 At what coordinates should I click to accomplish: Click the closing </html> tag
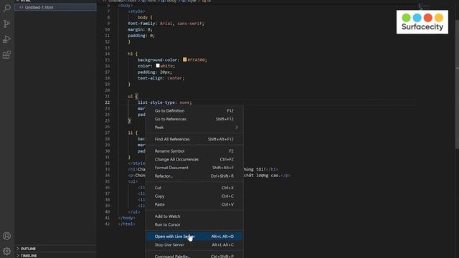click(x=127, y=224)
